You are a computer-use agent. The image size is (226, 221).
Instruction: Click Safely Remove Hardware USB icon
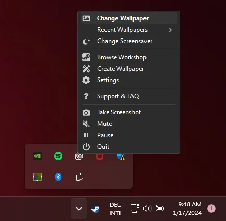point(79,177)
